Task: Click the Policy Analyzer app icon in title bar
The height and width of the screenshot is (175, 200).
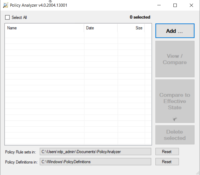Action: coord(5,5)
